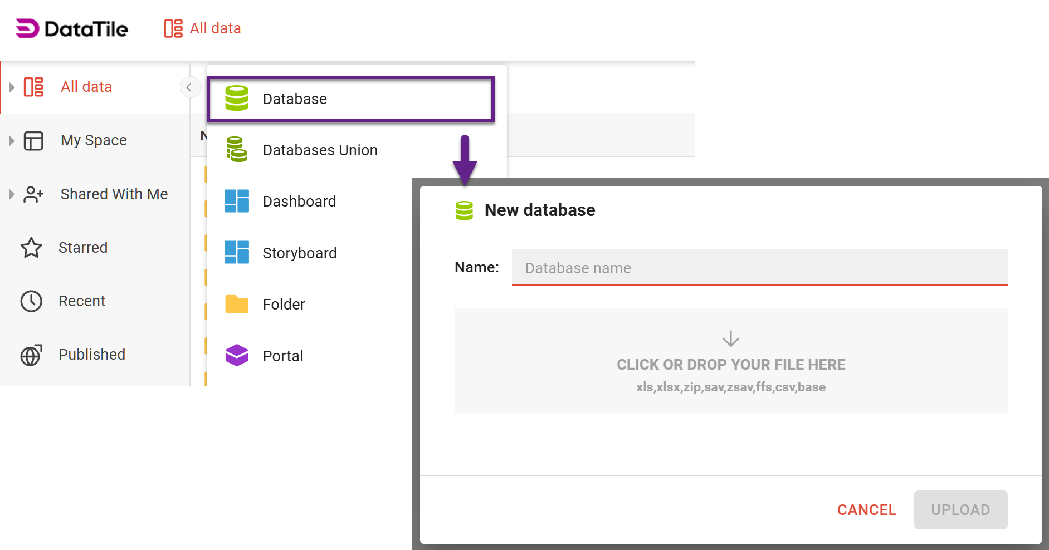Click the file drop zone area

(x=731, y=360)
